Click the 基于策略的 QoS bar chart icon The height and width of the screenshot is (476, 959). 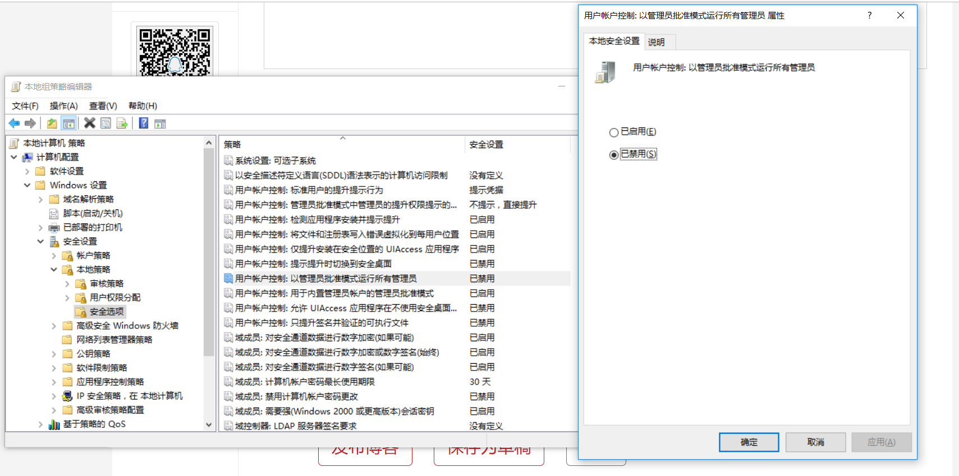pyautogui.click(x=54, y=424)
